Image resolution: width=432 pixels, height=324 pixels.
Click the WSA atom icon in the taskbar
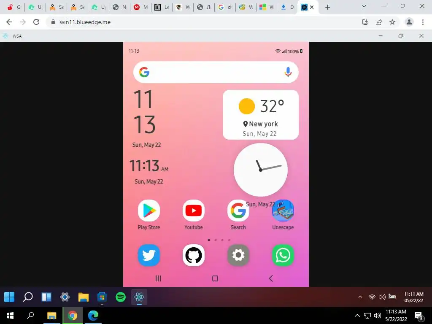tap(139, 297)
